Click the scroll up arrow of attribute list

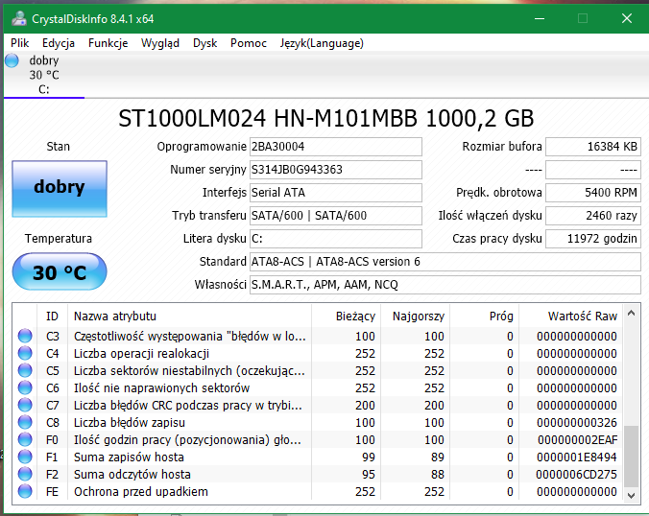click(x=631, y=313)
